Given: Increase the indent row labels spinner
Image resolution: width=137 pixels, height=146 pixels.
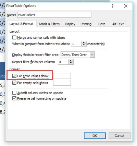Looking at the screenshot, I should [84, 42].
